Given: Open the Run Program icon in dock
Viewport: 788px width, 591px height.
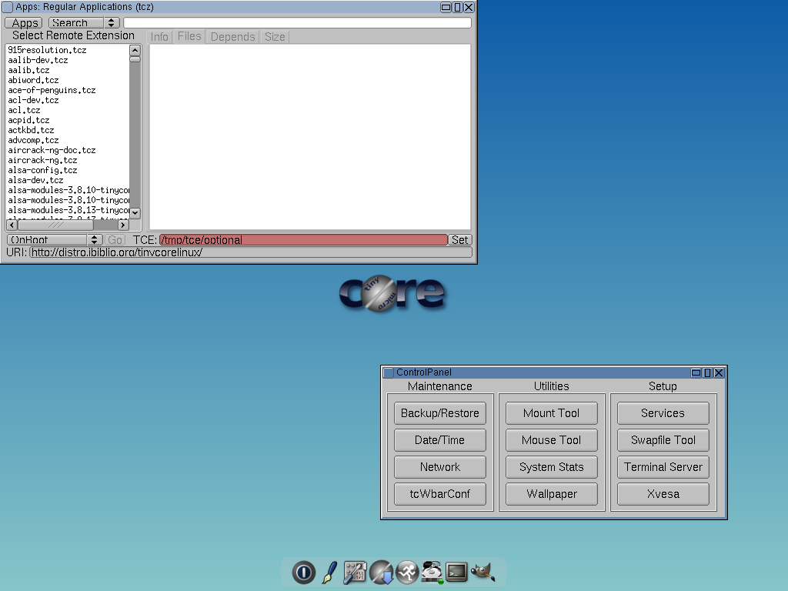Looking at the screenshot, I should (407, 572).
